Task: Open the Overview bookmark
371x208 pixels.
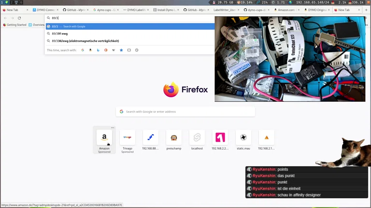Action: (x=36, y=25)
